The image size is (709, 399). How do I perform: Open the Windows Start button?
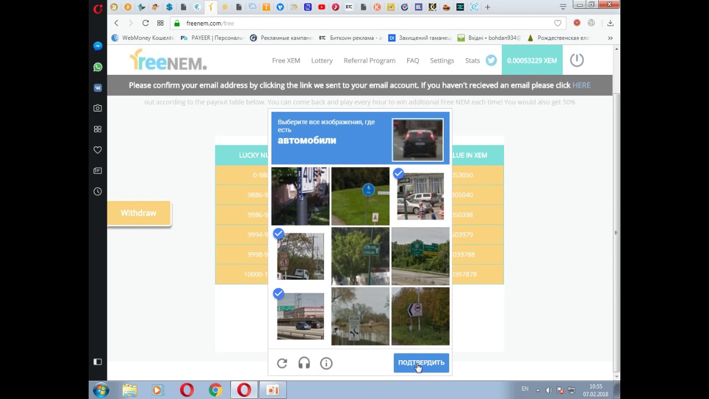pos(101,390)
